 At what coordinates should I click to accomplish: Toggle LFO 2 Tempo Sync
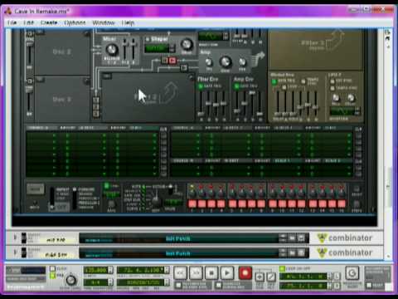[x=332, y=88]
